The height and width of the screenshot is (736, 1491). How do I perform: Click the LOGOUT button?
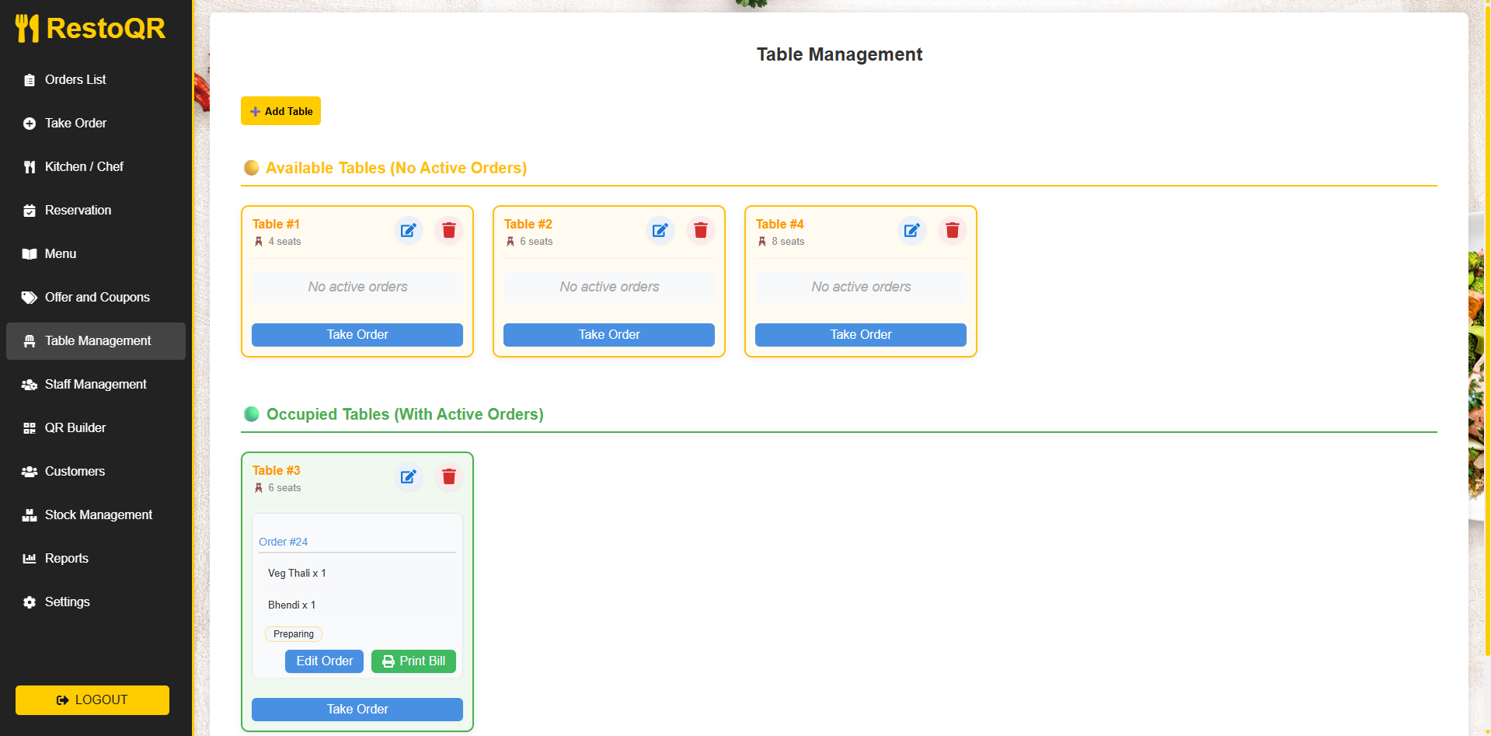click(92, 700)
